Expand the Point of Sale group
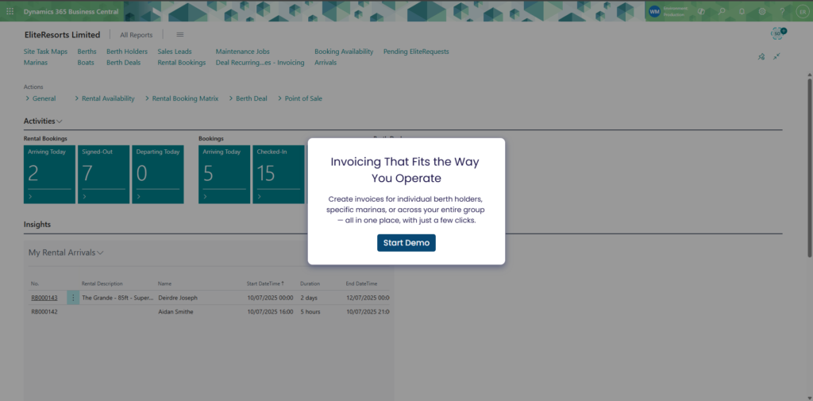 pos(299,98)
